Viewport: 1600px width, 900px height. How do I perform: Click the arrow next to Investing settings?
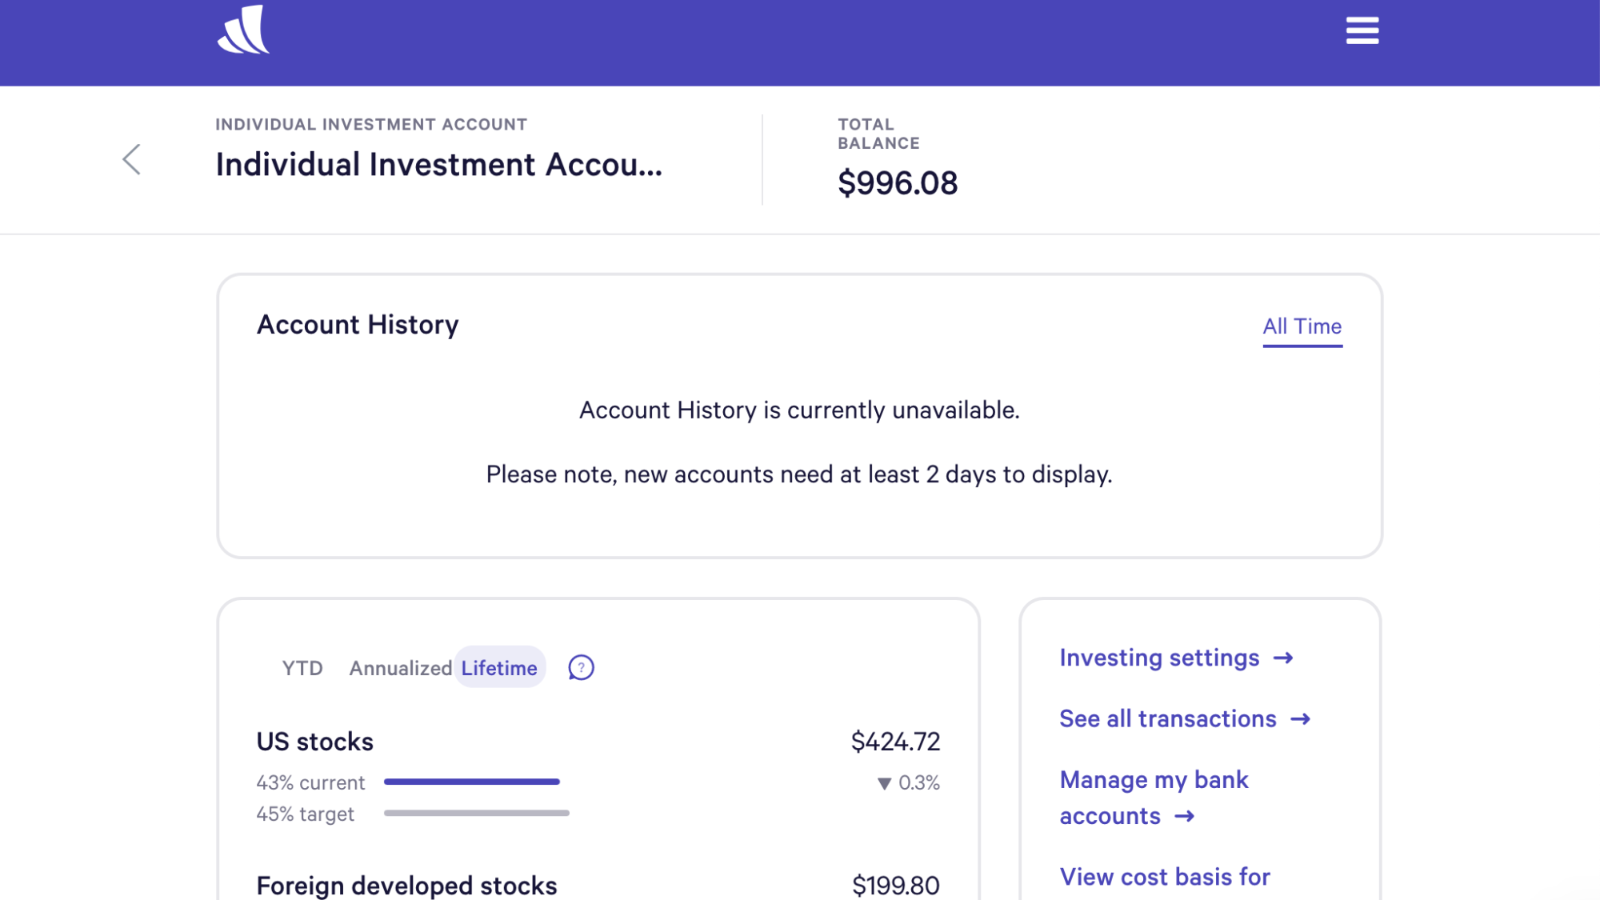1283,658
